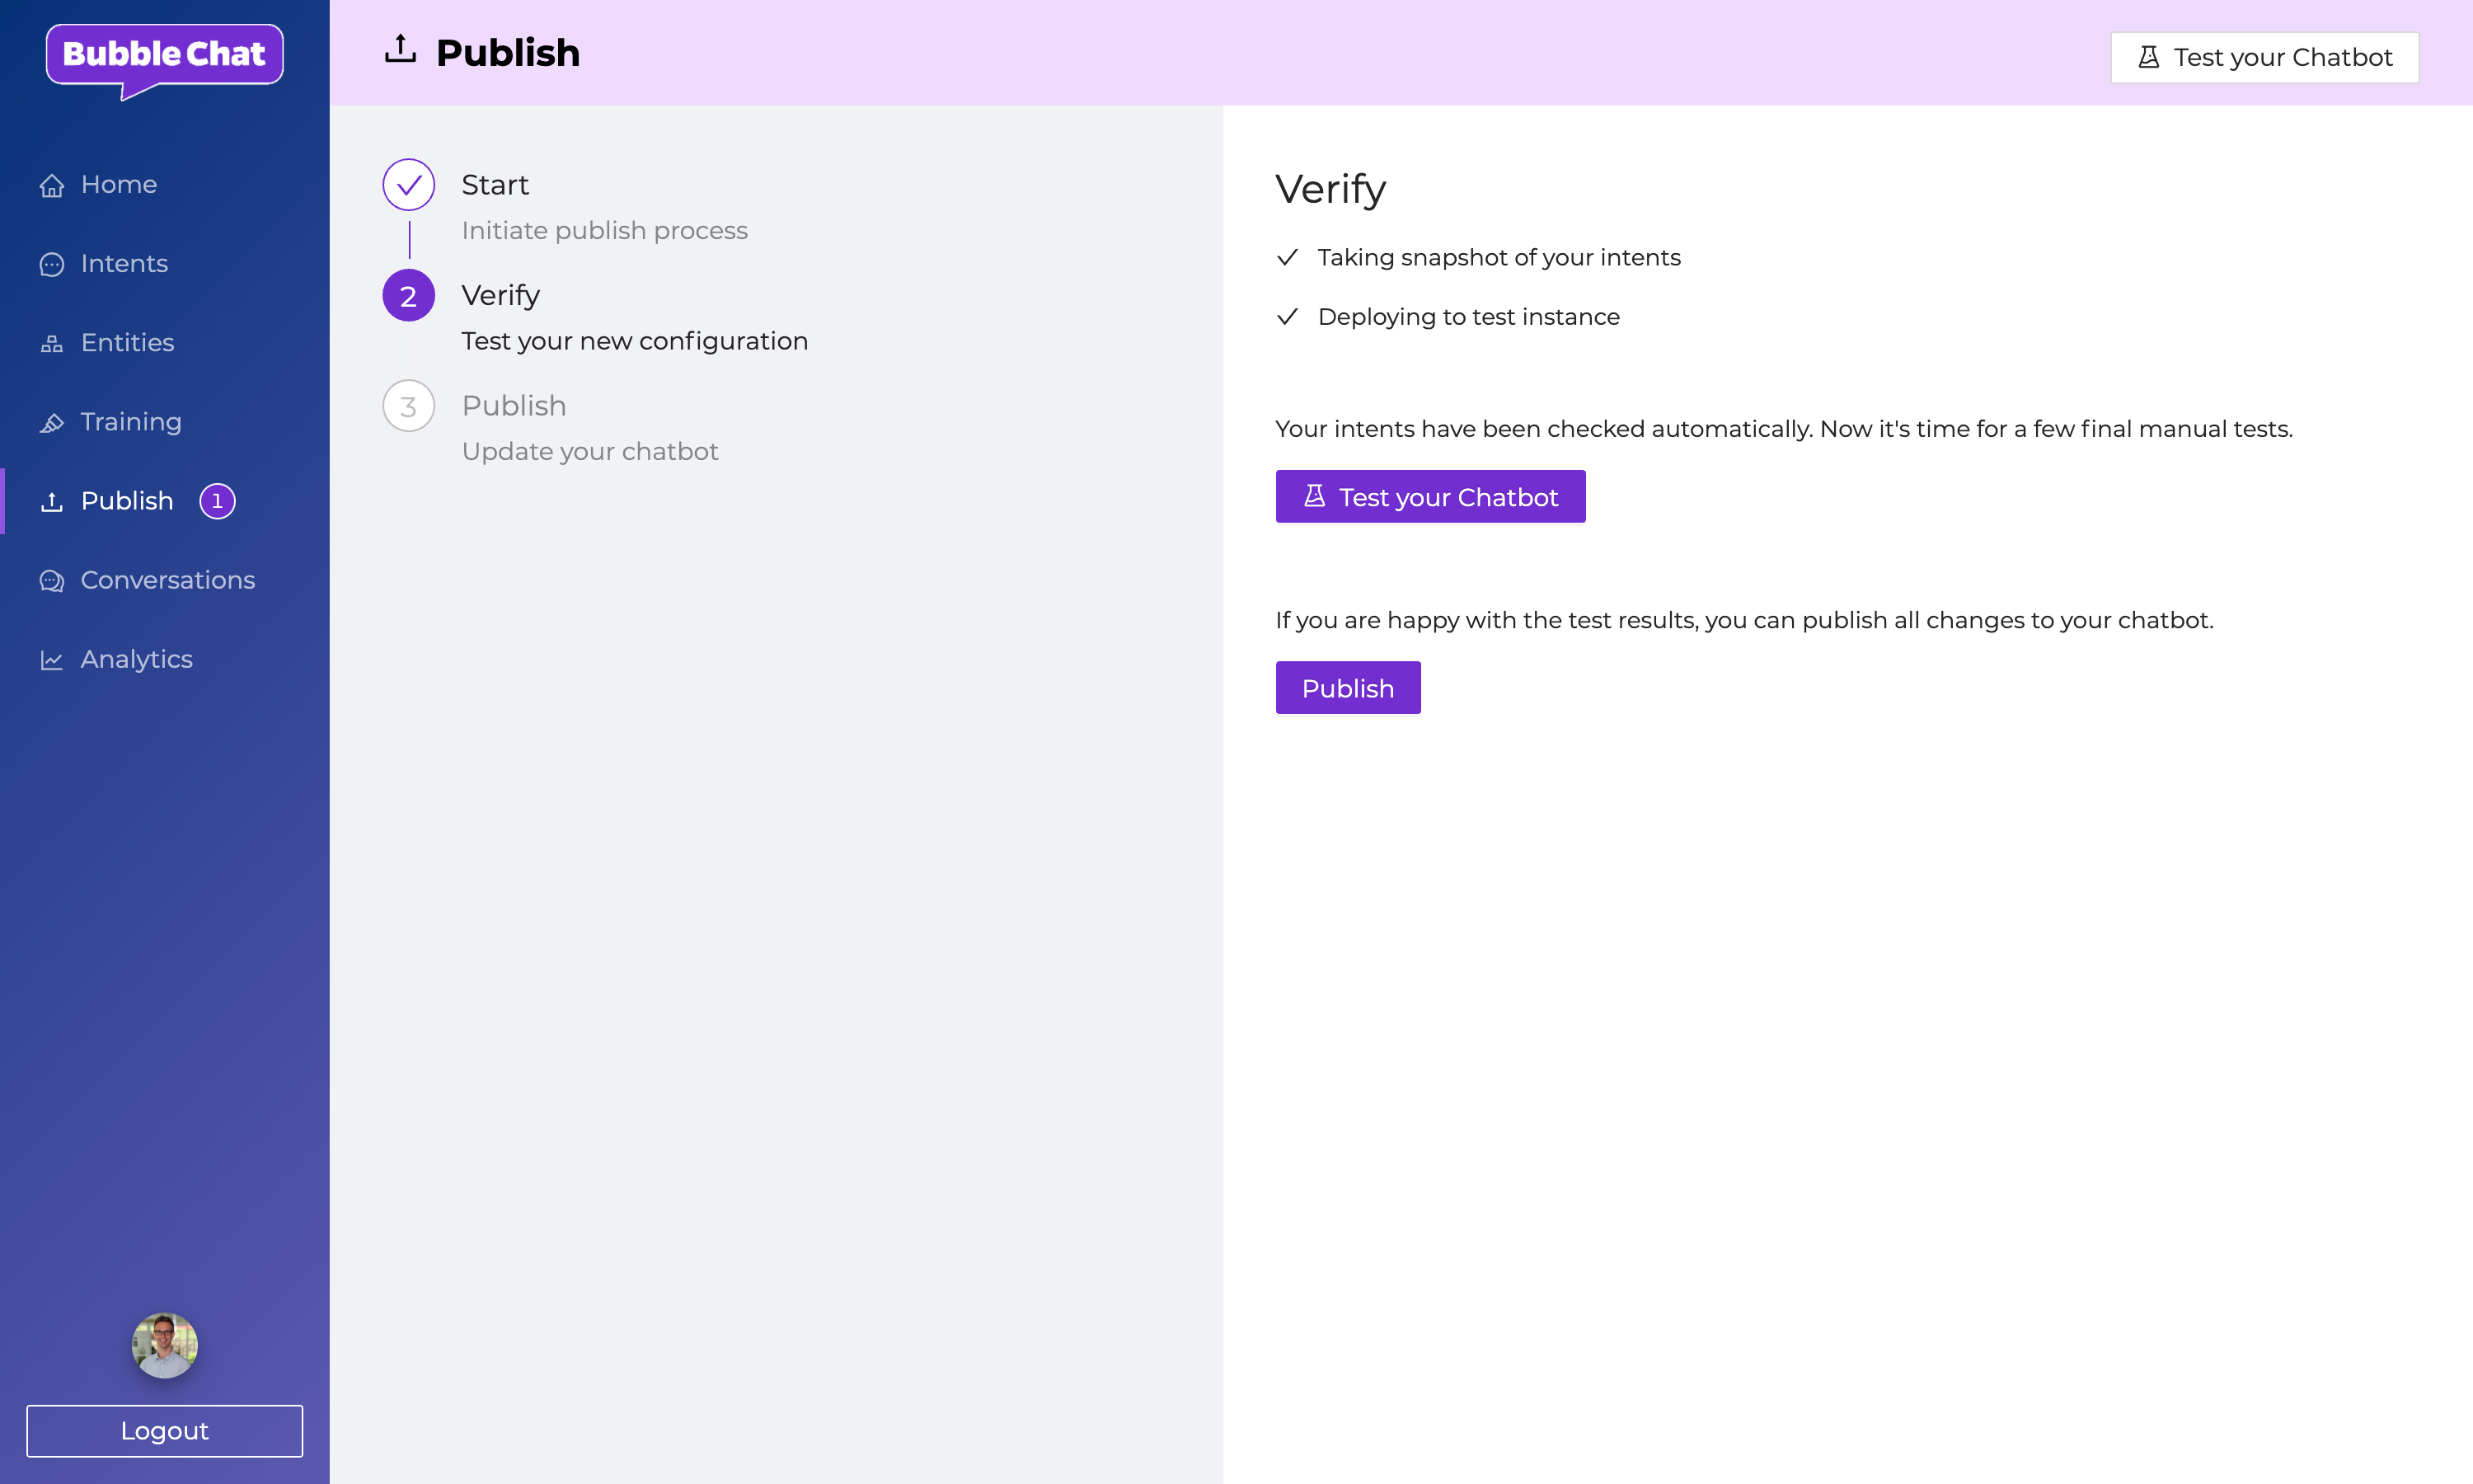Click Test your Chatbot in the header
2473x1484 pixels.
click(2264, 57)
